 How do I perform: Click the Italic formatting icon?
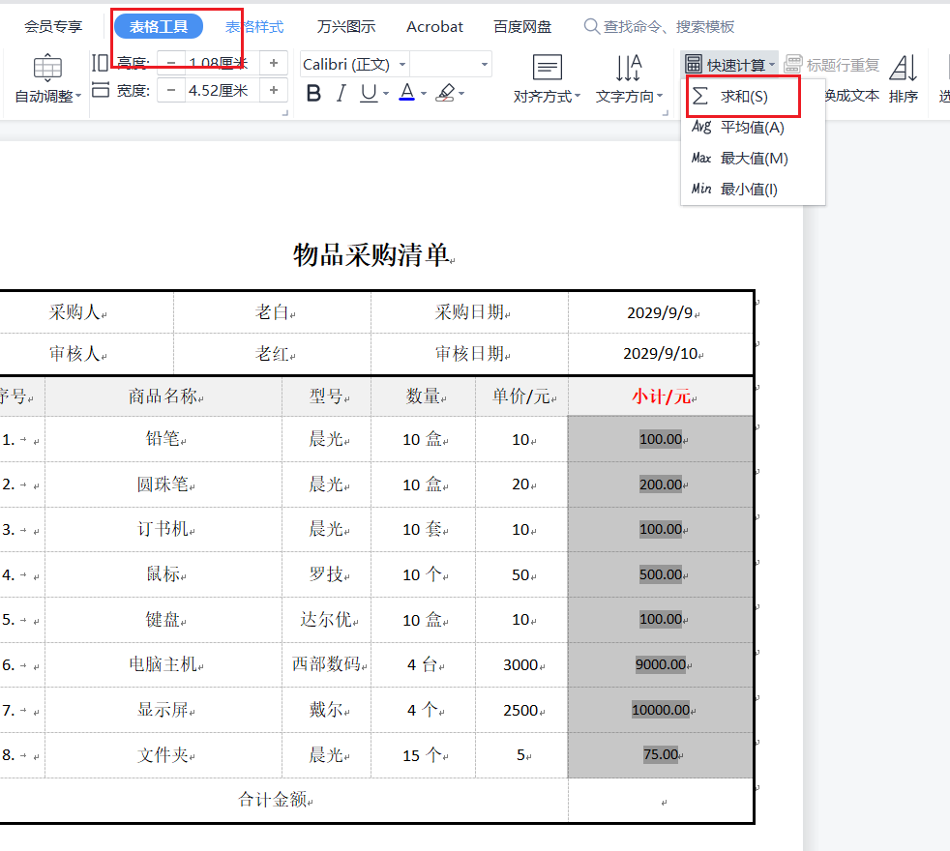[341, 93]
